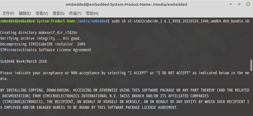This screenshot has height=116, width=253.
Task: Close the terminal window with green X
Action: point(248,4)
